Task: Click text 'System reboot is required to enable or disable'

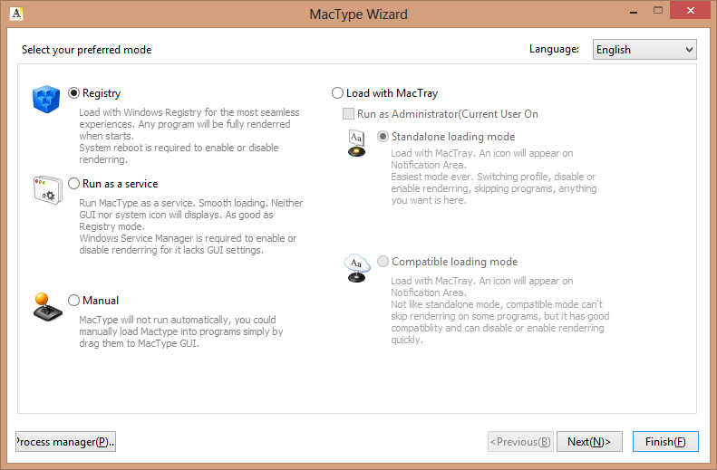Action: pyautogui.click(x=179, y=148)
